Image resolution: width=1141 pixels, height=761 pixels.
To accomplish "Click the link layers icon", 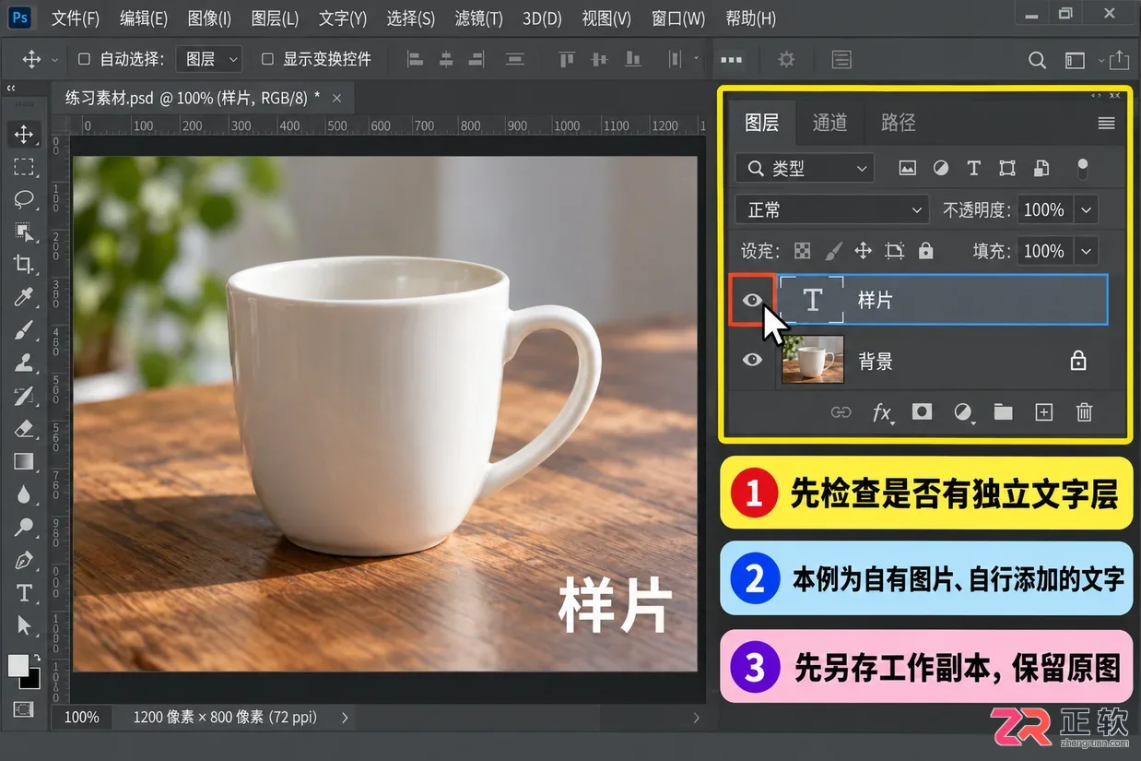I will click(x=841, y=412).
